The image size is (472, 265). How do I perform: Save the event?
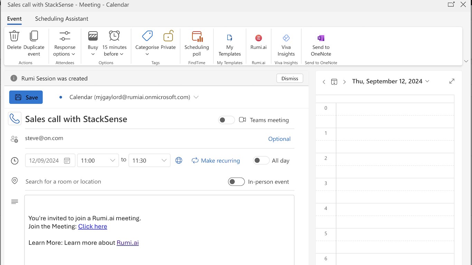26,97
